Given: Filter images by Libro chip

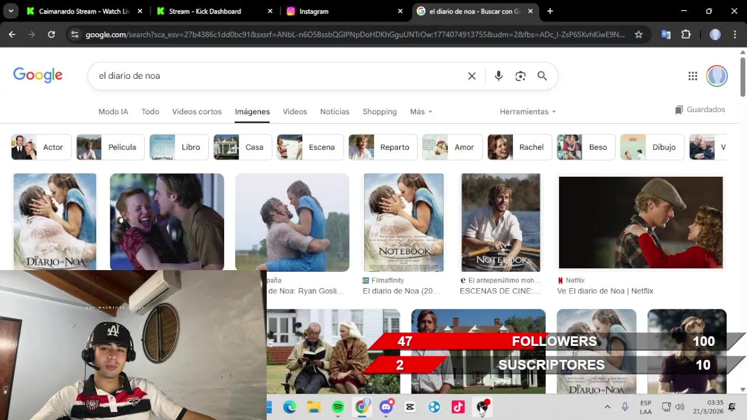Looking at the screenshot, I should click(179, 147).
